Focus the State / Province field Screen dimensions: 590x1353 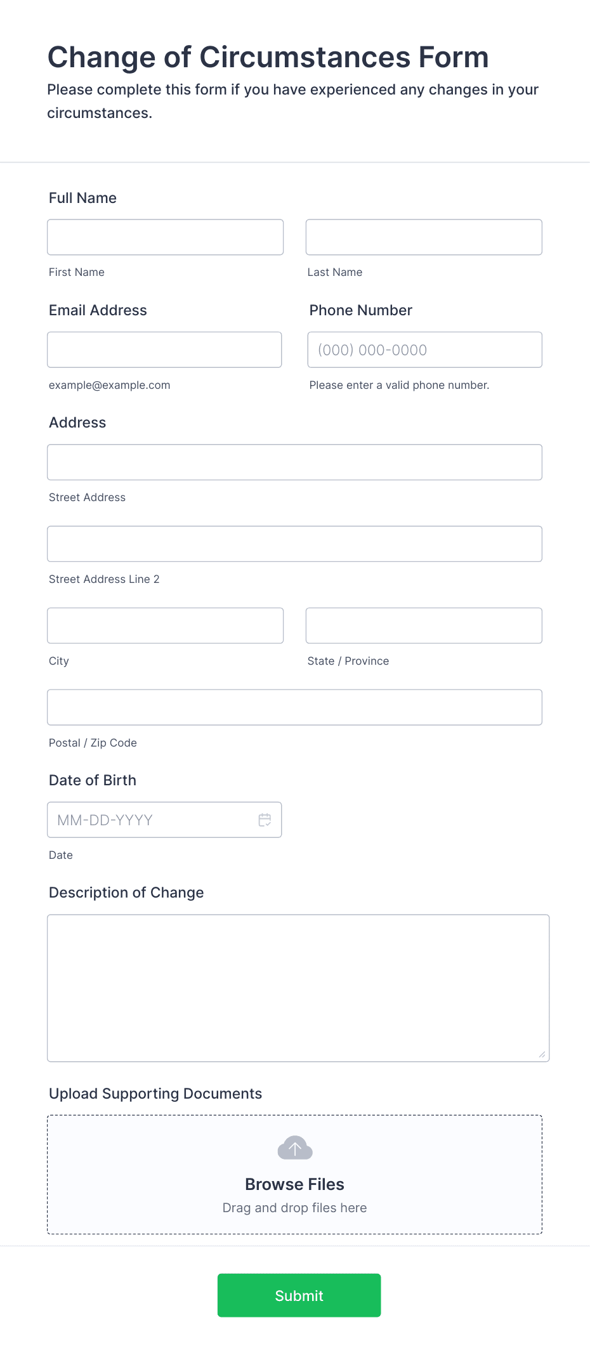pos(423,625)
